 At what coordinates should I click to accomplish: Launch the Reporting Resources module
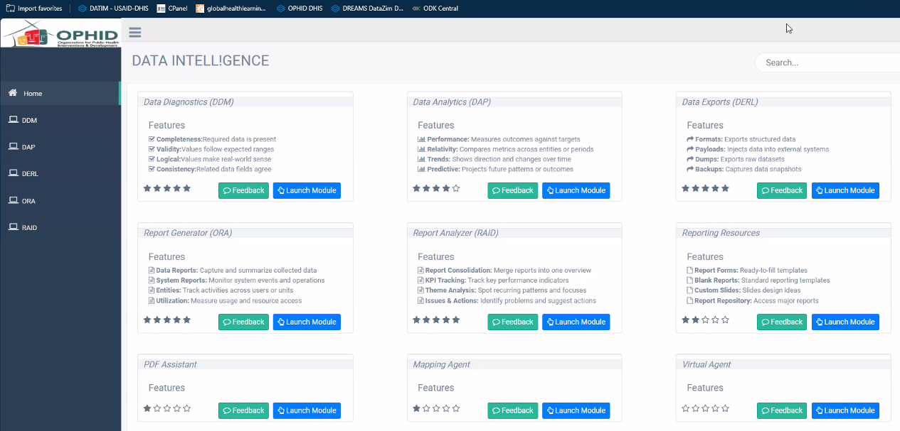(x=845, y=322)
